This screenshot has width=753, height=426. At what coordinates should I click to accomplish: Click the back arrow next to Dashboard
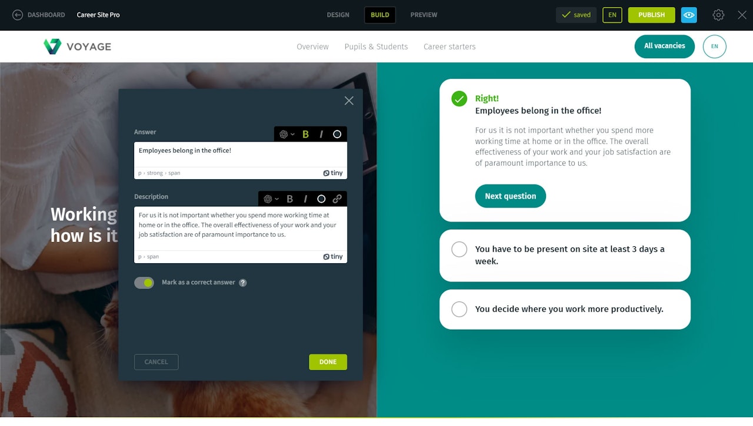click(18, 15)
